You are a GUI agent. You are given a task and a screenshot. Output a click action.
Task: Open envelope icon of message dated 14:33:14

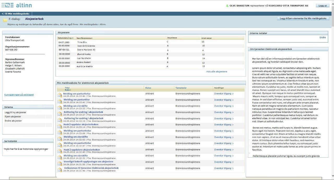60,126
